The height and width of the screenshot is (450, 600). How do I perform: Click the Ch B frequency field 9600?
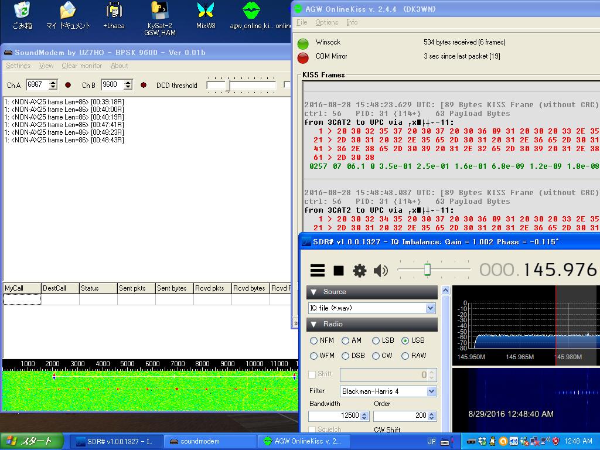pyautogui.click(x=113, y=84)
